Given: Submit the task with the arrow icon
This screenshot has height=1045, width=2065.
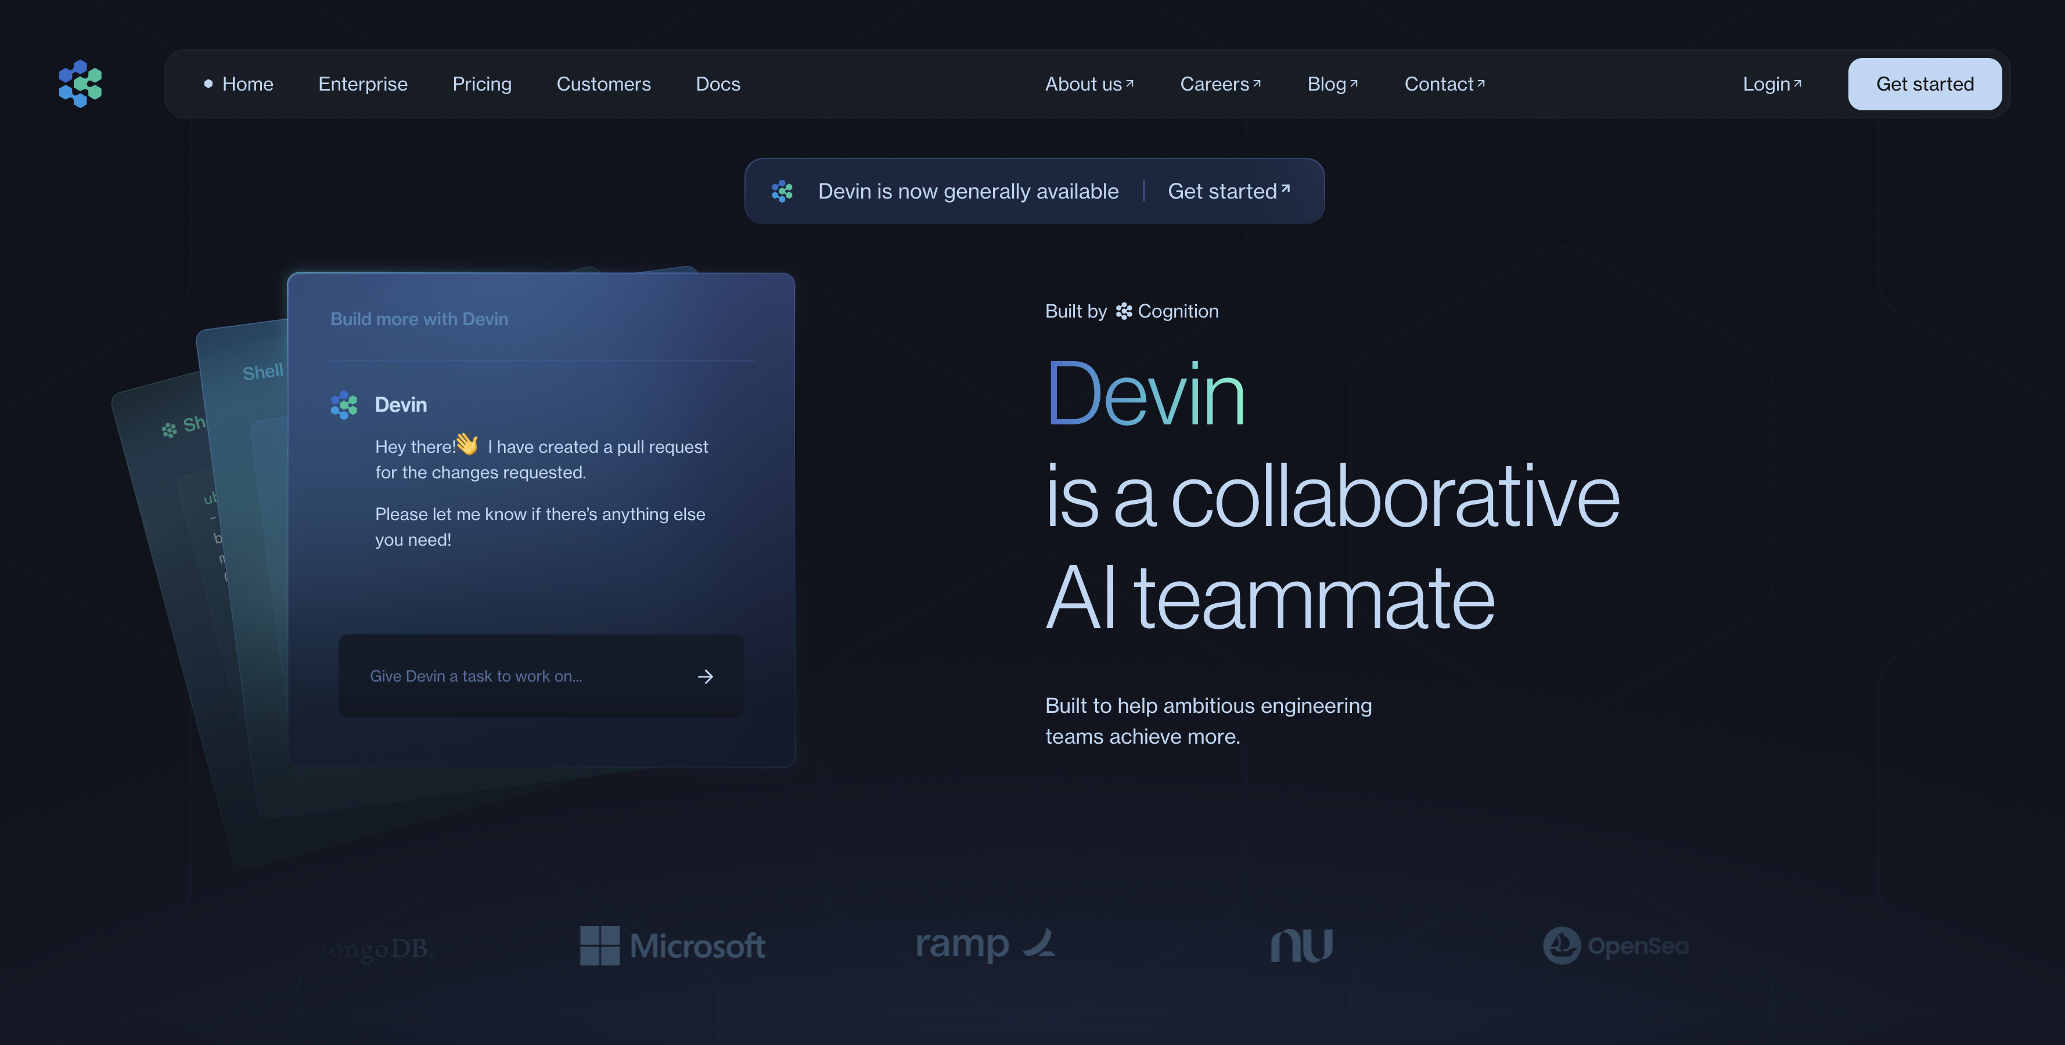Looking at the screenshot, I should pyautogui.click(x=706, y=676).
